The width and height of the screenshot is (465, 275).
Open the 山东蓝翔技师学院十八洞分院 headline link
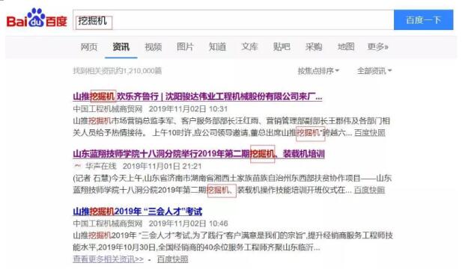[x=198, y=154]
